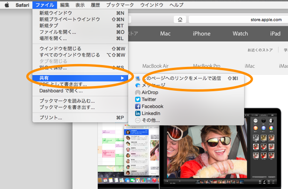Click the AirDrop icon

tap(138, 93)
